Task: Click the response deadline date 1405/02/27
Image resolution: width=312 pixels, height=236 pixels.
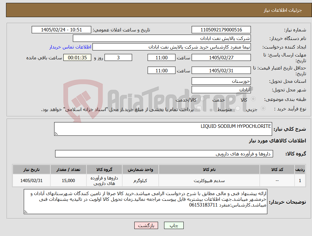Action: [221, 58]
